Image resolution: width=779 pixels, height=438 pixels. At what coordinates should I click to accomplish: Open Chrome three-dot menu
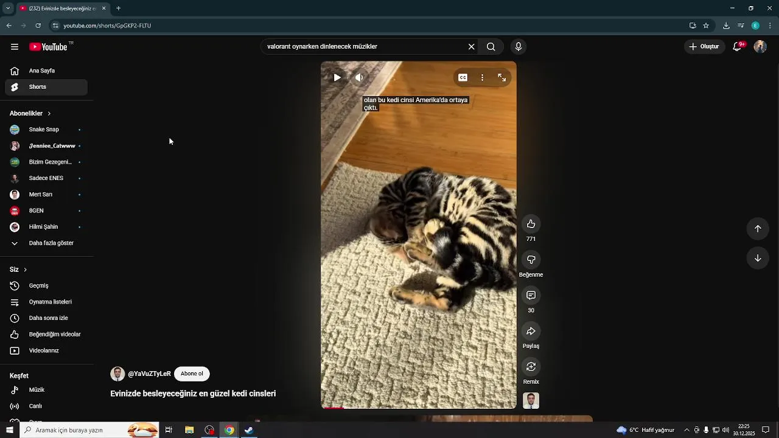coord(770,26)
